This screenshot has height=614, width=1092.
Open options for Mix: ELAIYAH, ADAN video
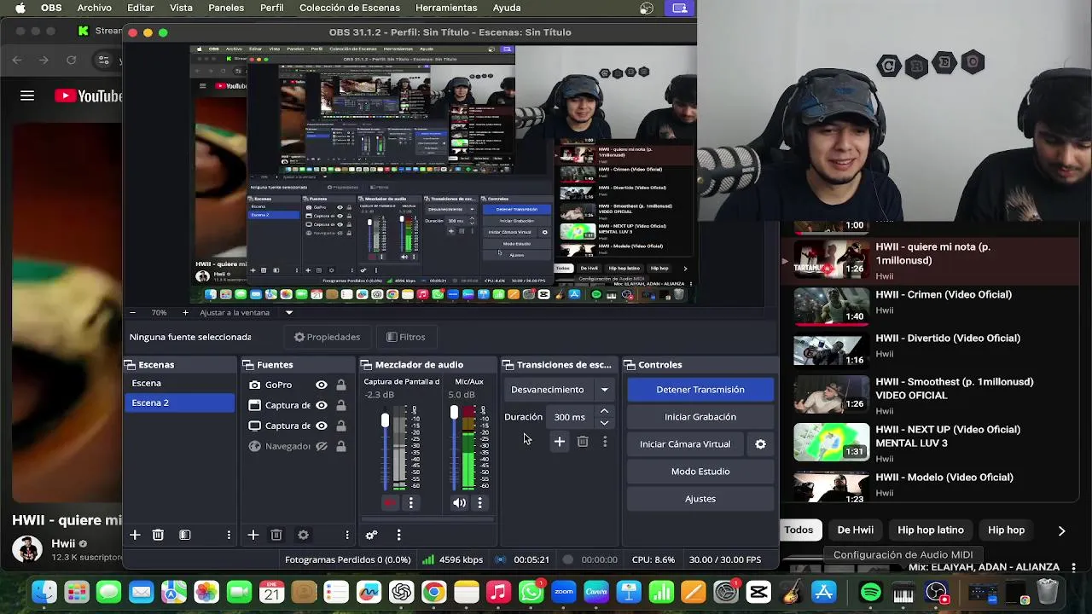click(x=1073, y=567)
